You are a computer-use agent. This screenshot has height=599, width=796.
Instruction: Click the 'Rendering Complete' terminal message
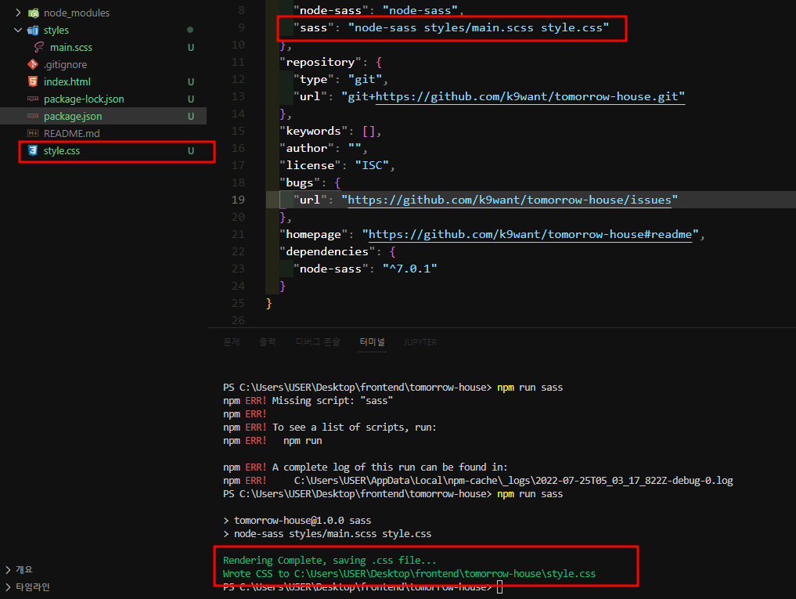330,561
